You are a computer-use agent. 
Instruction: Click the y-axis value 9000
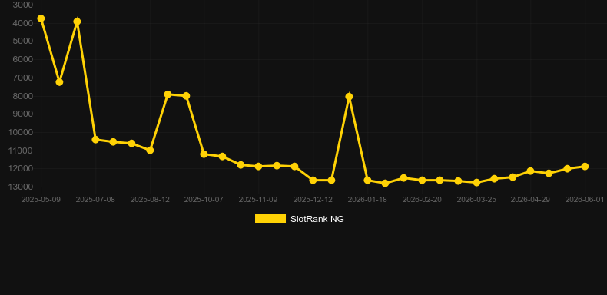(x=23, y=114)
